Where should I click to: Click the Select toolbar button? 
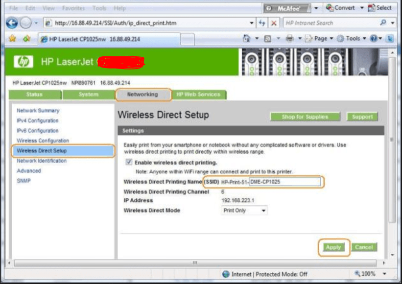click(x=379, y=8)
